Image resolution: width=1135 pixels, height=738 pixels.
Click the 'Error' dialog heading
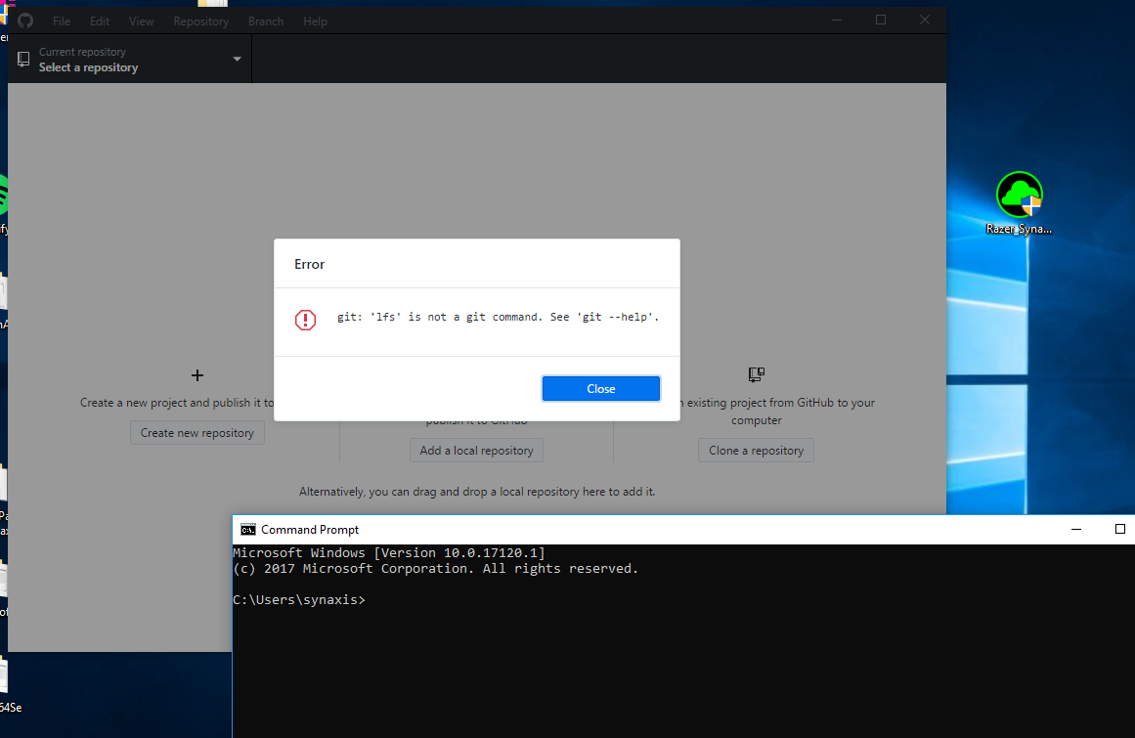tap(309, 264)
